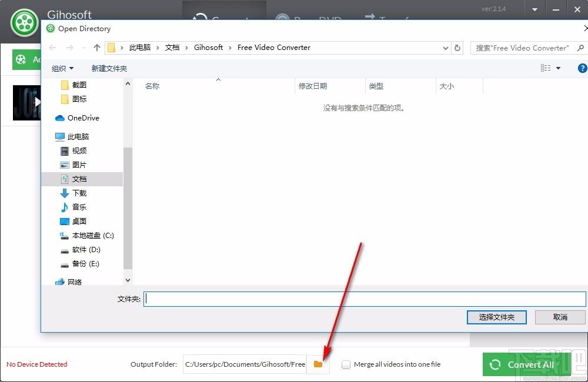Expand the address bar history dropdown
Screen dimensions: 588x382
pos(445,48)
